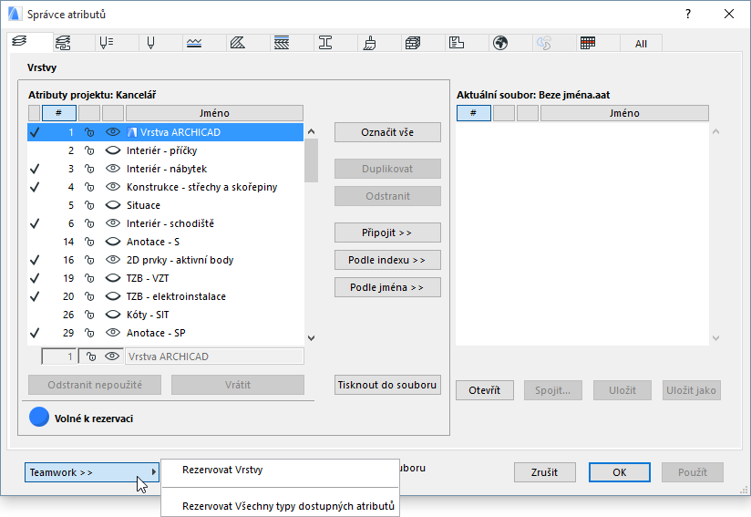The image size is (751, 517).
Task: Click the Připojit >> button
Action: point(387,233)
